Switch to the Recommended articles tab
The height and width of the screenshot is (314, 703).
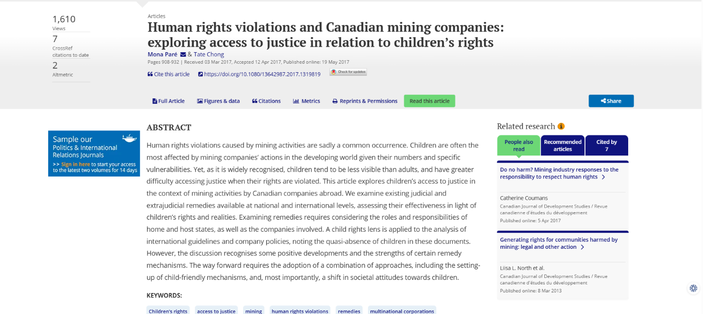[x=562, y=145]
